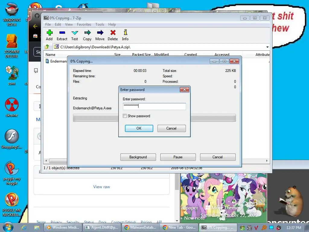Select the ukraine desktop icon

click(12, 107)
